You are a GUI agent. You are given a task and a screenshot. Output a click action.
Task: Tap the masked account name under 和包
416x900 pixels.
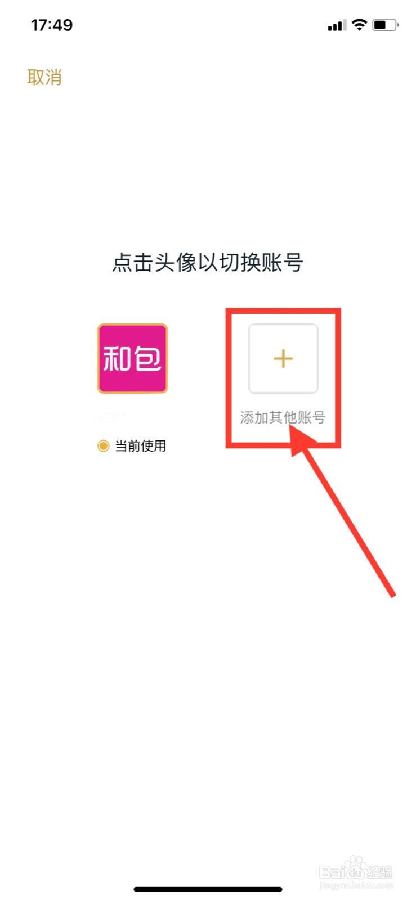coord(111,417)
